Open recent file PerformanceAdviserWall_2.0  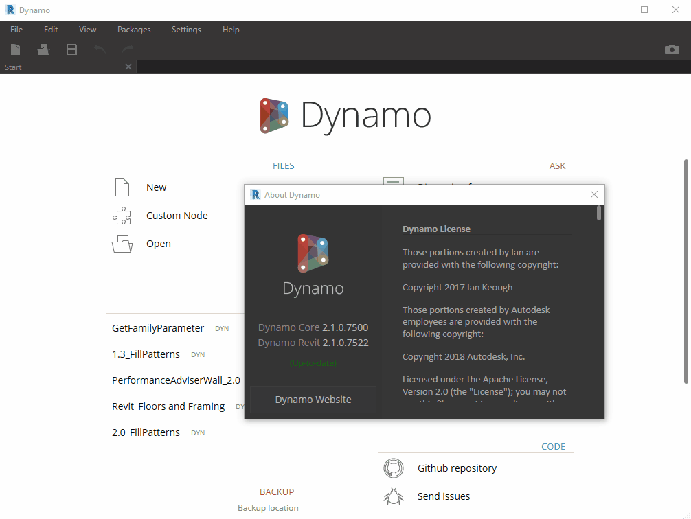pyautogui.click(x=176, y=380)
